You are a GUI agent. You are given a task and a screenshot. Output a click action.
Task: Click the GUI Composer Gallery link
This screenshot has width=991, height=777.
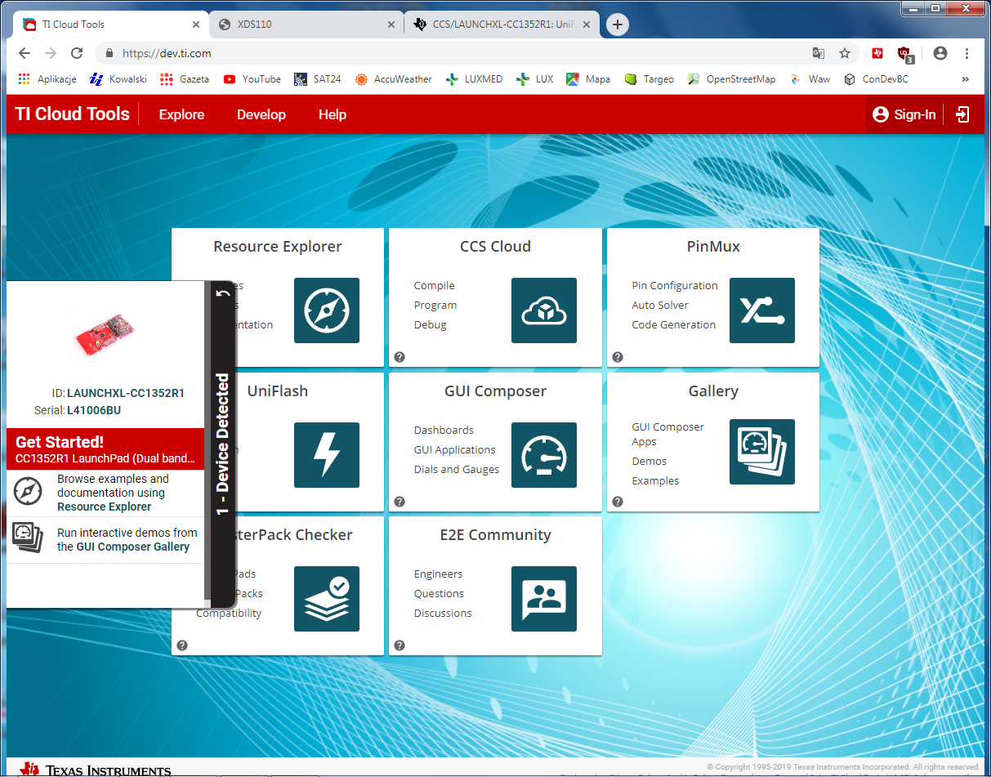[133, 547]
